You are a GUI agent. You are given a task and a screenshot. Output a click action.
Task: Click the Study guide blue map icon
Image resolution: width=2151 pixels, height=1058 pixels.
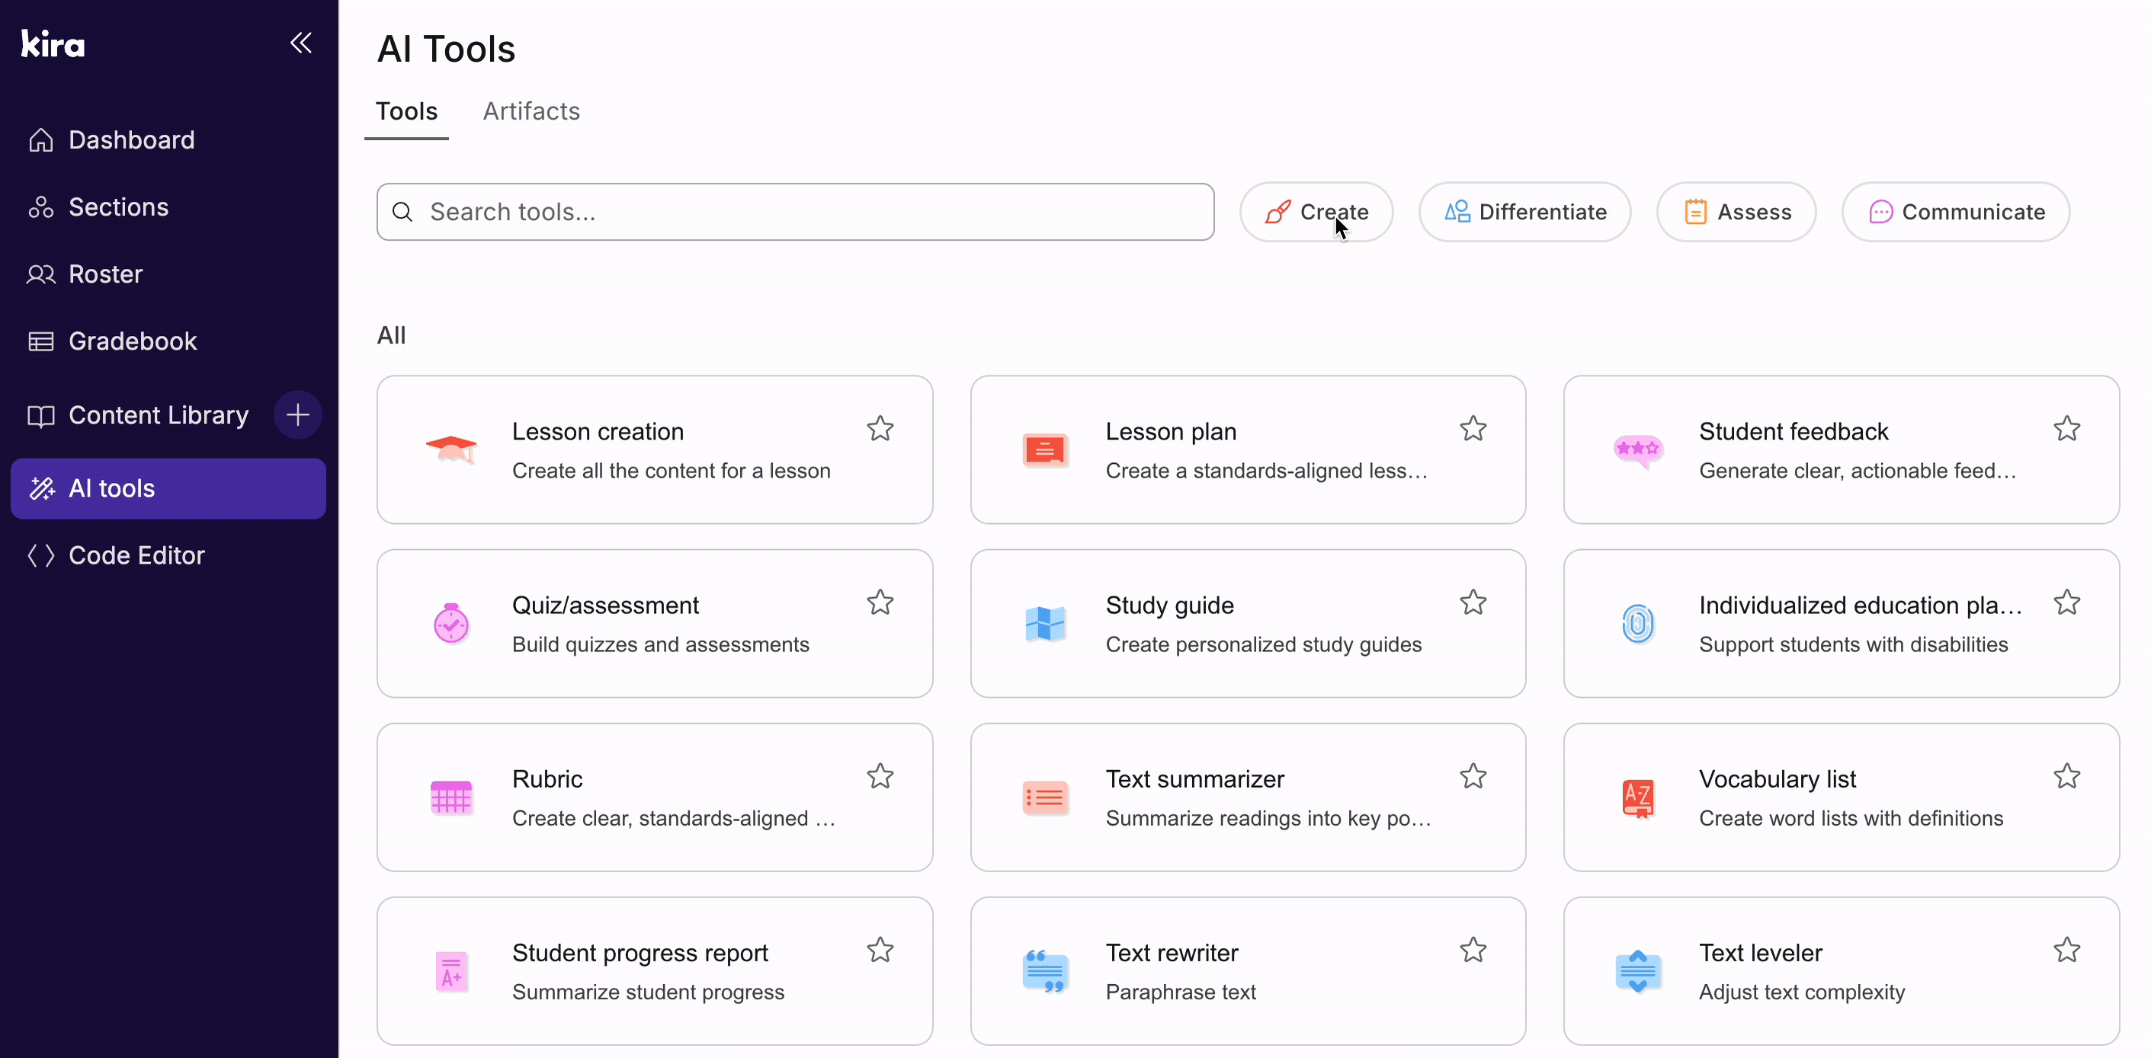[1044, 623]
